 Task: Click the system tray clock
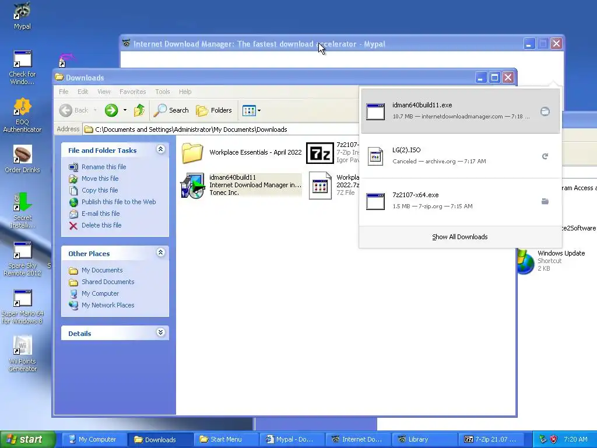point(575,439)
